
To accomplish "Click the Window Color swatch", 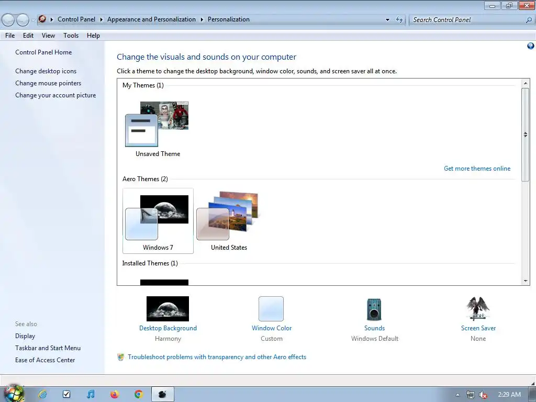I will coord(271,309).
